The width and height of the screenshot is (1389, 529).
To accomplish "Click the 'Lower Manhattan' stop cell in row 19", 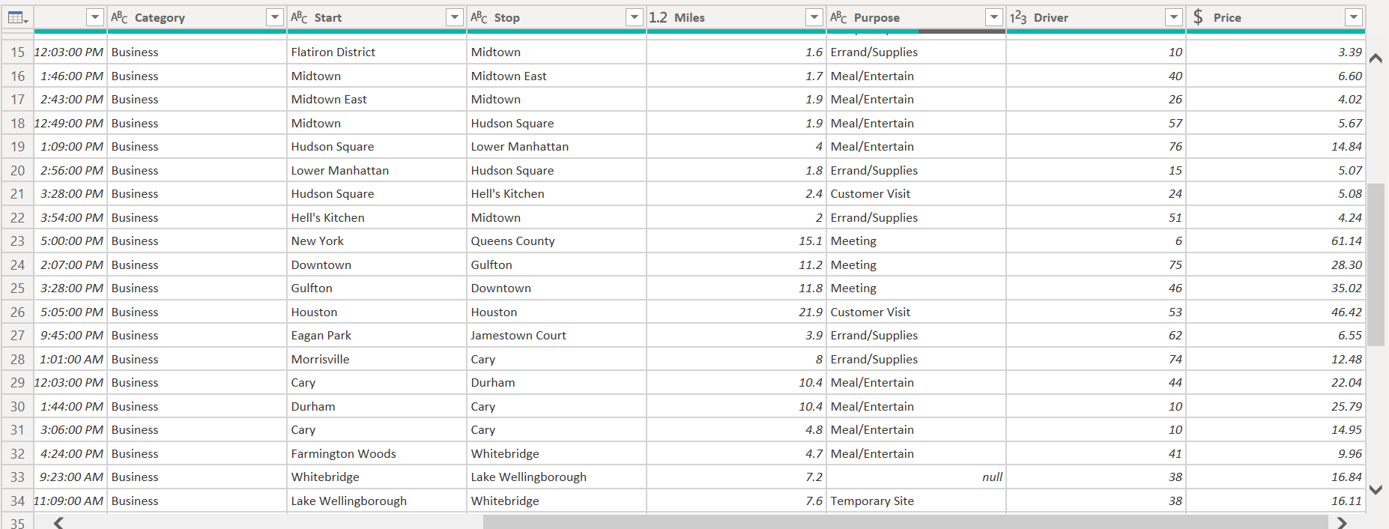I will [x=557, y=146].
